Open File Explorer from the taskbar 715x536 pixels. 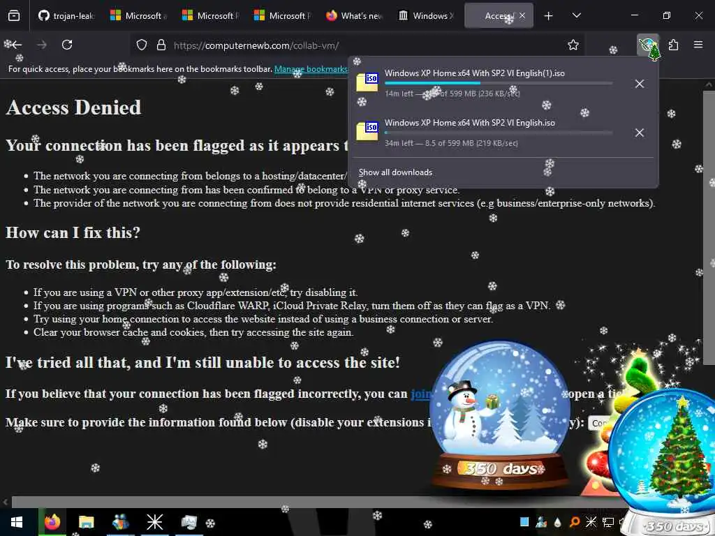tap(86, 522)
